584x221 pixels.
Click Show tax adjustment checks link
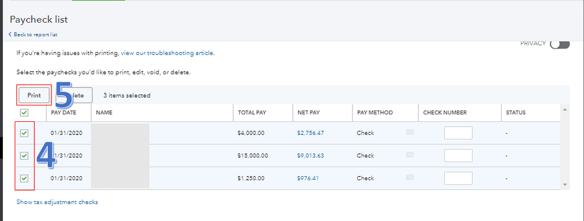57,202
